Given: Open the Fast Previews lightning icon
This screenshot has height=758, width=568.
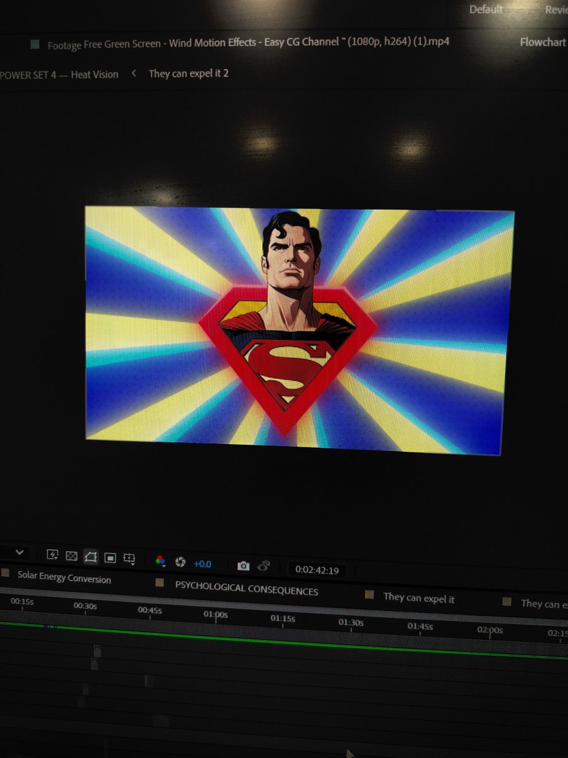Looking at the screenshot, I should [53, 555].
